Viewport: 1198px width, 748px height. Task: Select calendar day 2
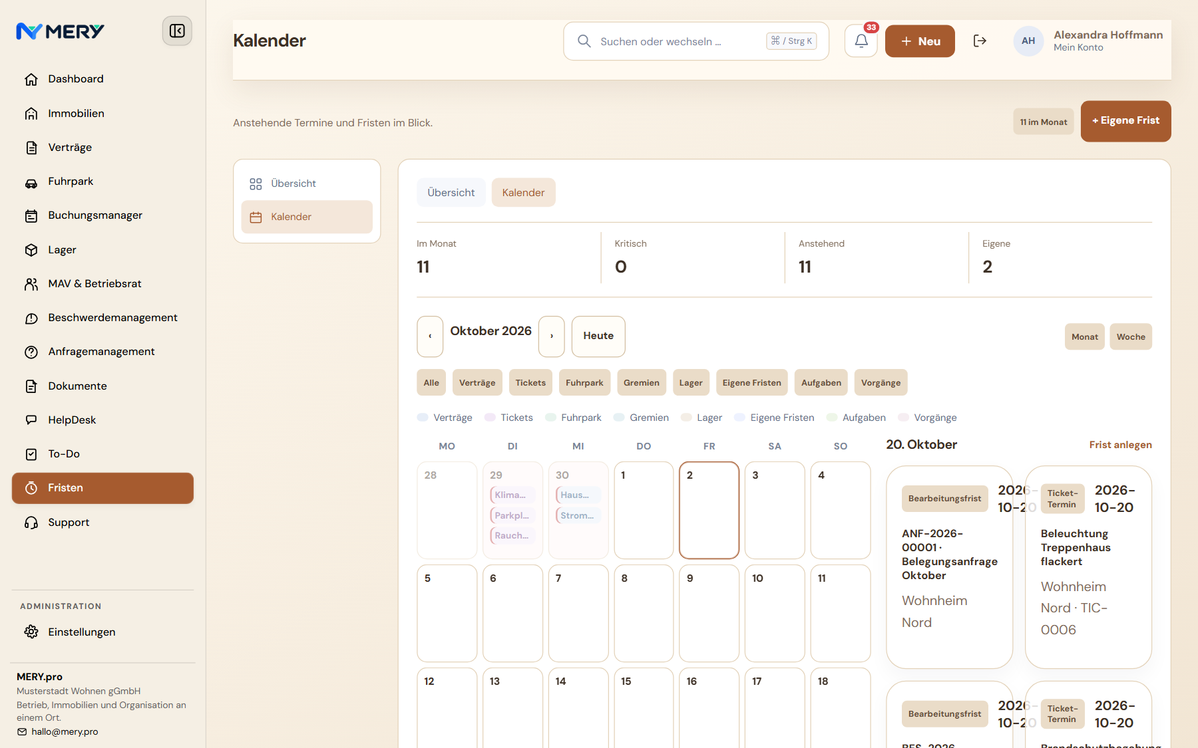[x=709, y=510]
